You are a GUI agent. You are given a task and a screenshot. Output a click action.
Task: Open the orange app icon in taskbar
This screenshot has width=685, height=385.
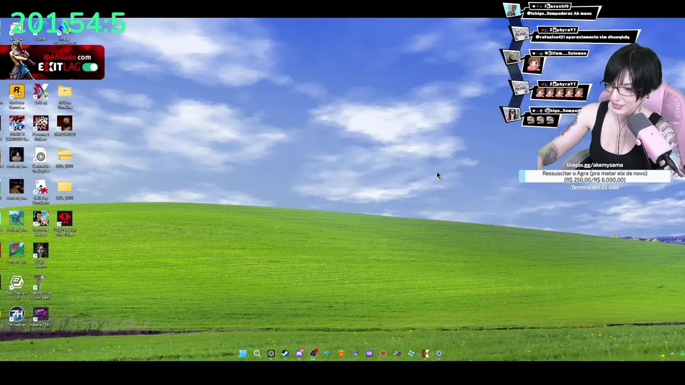point(341,353)
